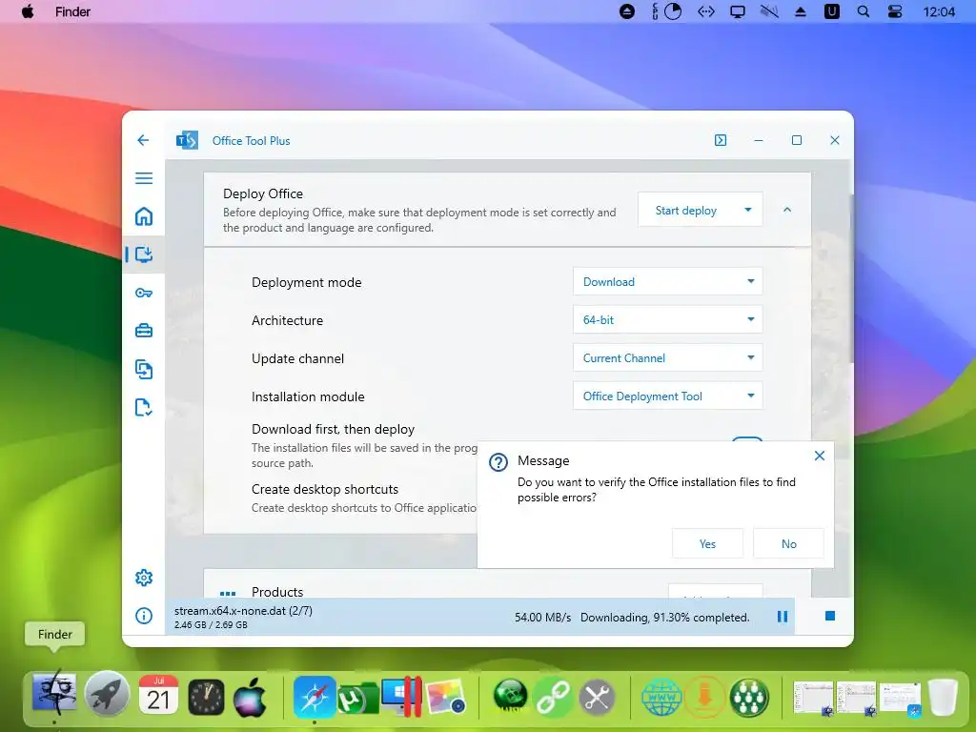Open the Architecture 64-bit dropdown
Viewport: 976px width, 732px height.
pos(667,319)
